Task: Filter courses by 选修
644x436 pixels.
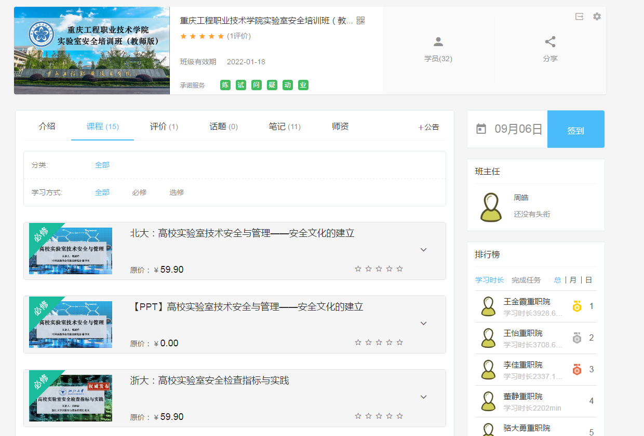Action: tap(177, 192)
